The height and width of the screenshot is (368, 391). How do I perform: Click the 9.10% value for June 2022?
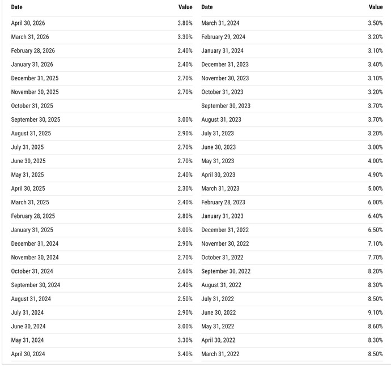pyautogui.click(x=375, y=313)
